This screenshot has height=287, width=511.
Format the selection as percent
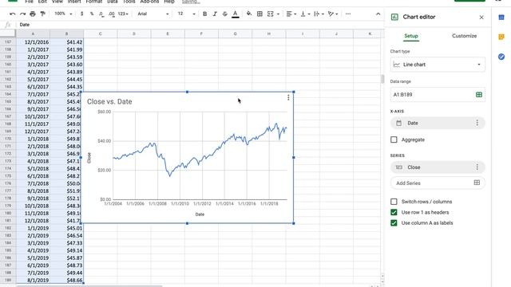point(92,14)
